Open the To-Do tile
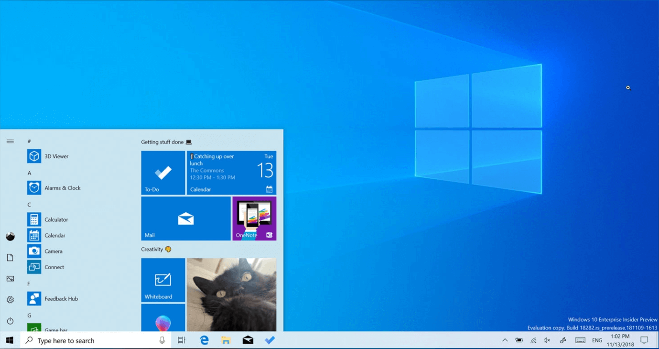Image resolution: width=659 pixels, height=349 pixels. 163,173
